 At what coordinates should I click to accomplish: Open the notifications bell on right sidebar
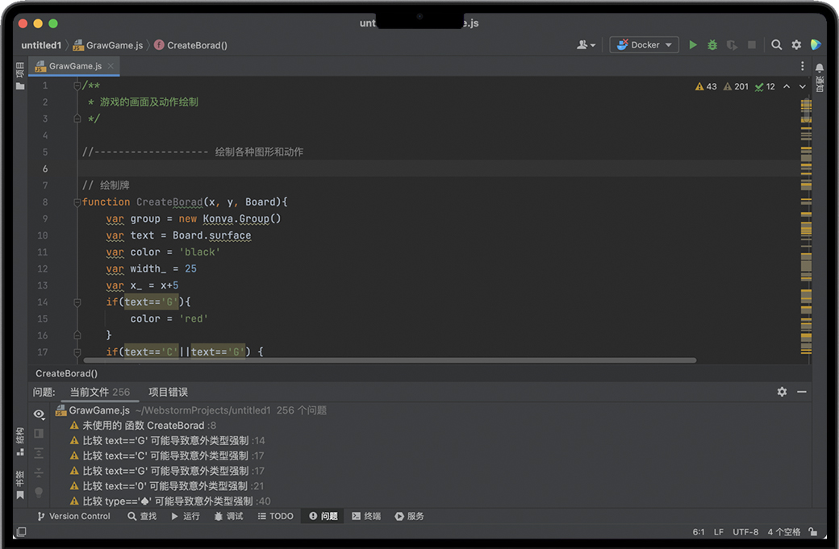click(x=820, y=68)
